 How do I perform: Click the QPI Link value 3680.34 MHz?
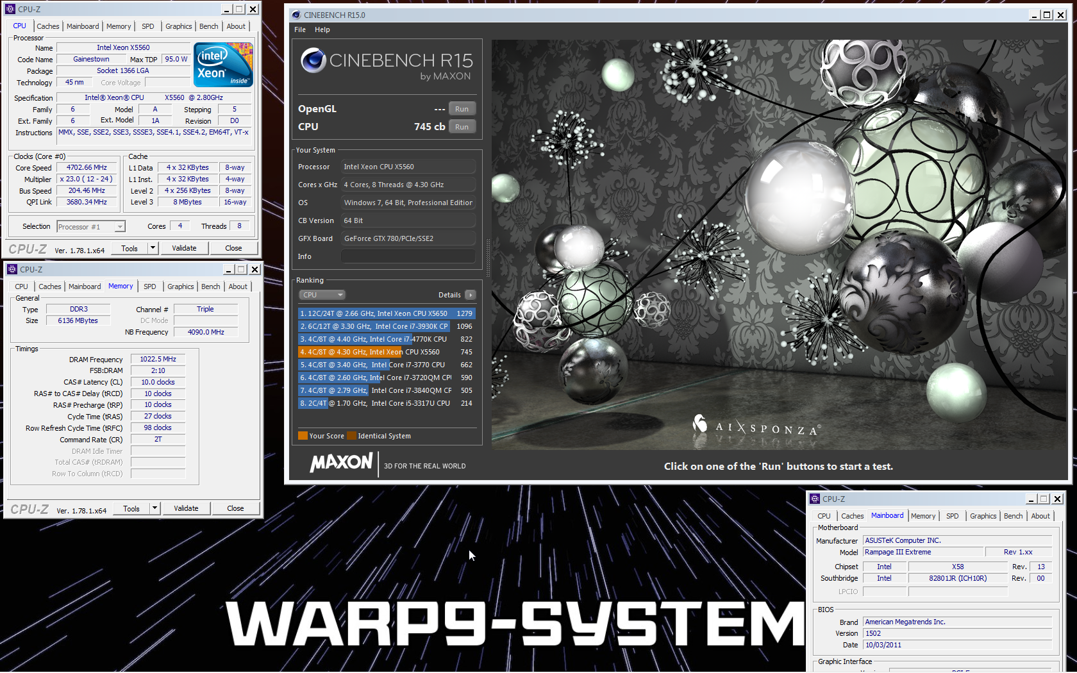87,203
